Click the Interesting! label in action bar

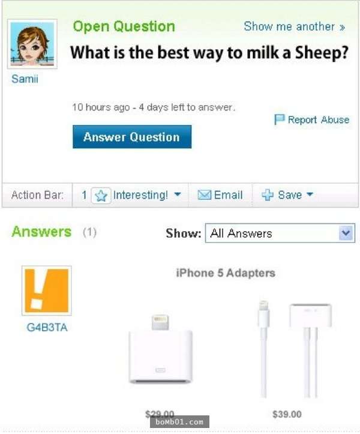point(140,195)
